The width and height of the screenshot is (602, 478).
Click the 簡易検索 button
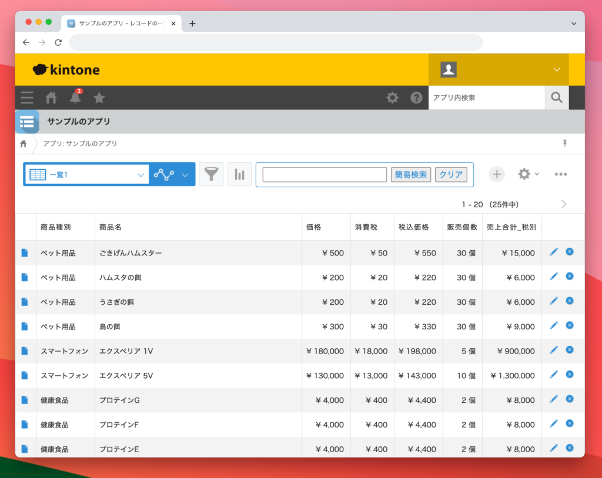[x=410, y=174]
